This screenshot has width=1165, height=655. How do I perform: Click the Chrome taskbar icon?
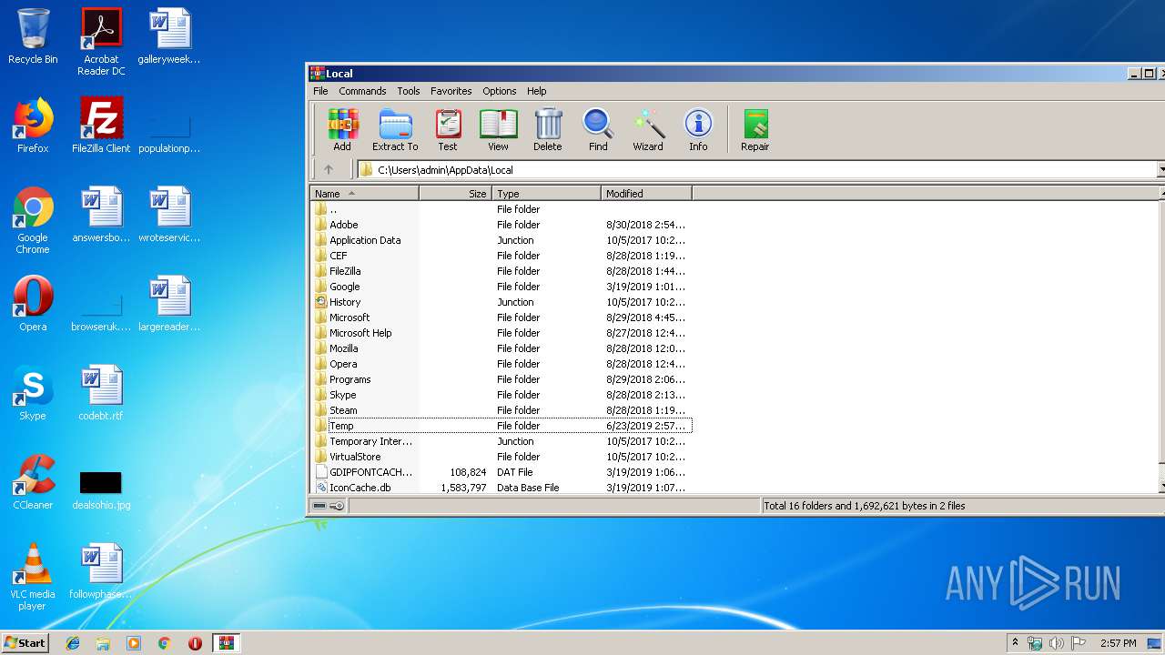click(164, 643)
